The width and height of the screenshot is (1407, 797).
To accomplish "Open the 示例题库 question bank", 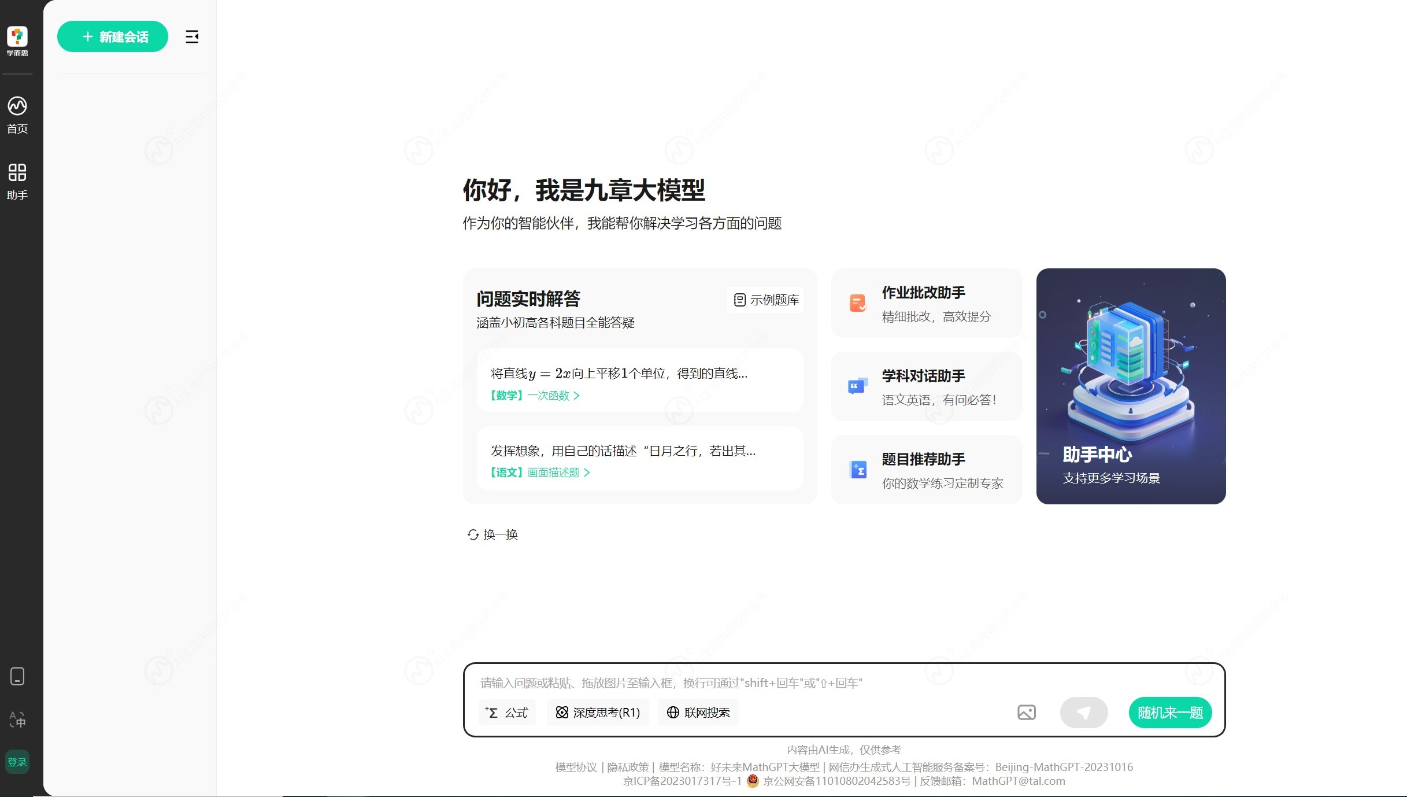I will click(766, 300).
